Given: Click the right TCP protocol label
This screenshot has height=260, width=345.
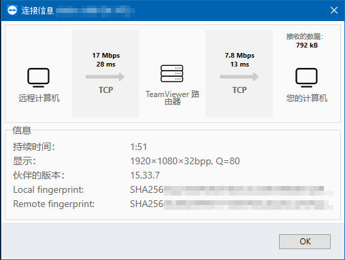Looking at the screenshot, I should pos(240,90).
